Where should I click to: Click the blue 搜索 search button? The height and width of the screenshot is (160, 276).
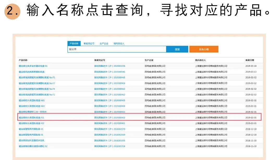coord(177,49)
